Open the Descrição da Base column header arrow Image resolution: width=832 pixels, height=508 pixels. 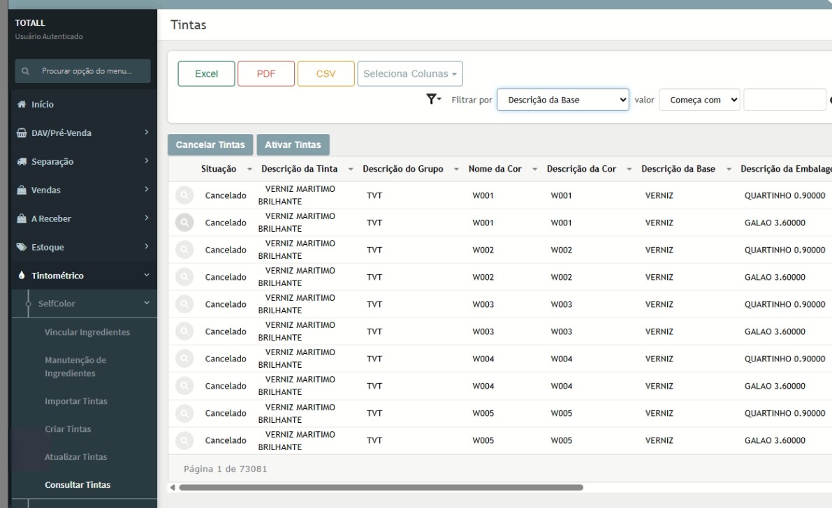(729, 169)
